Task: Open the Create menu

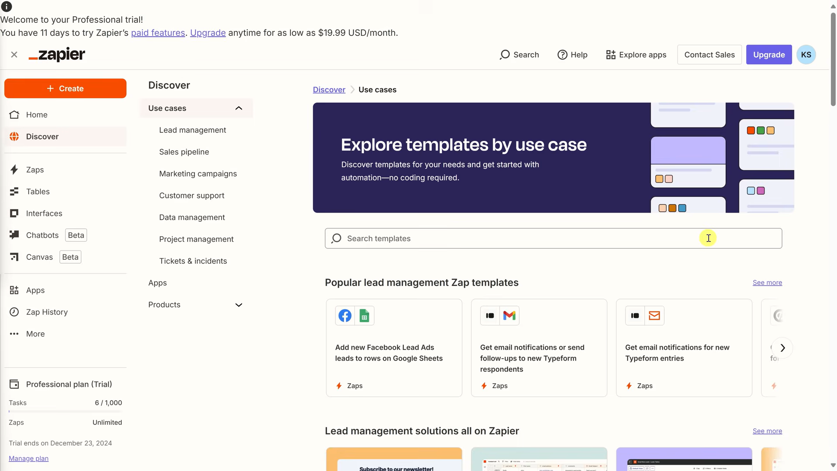Action: pos(65,88)
